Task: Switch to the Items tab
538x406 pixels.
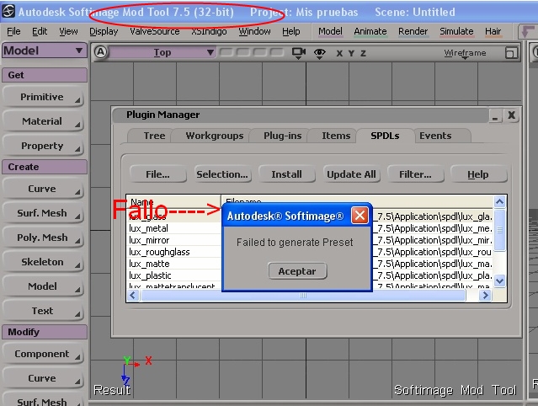Action: click(336, 136)
